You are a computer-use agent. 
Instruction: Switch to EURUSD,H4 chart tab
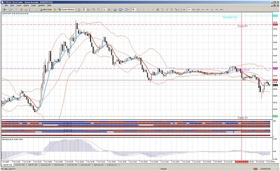click(112, 165)
